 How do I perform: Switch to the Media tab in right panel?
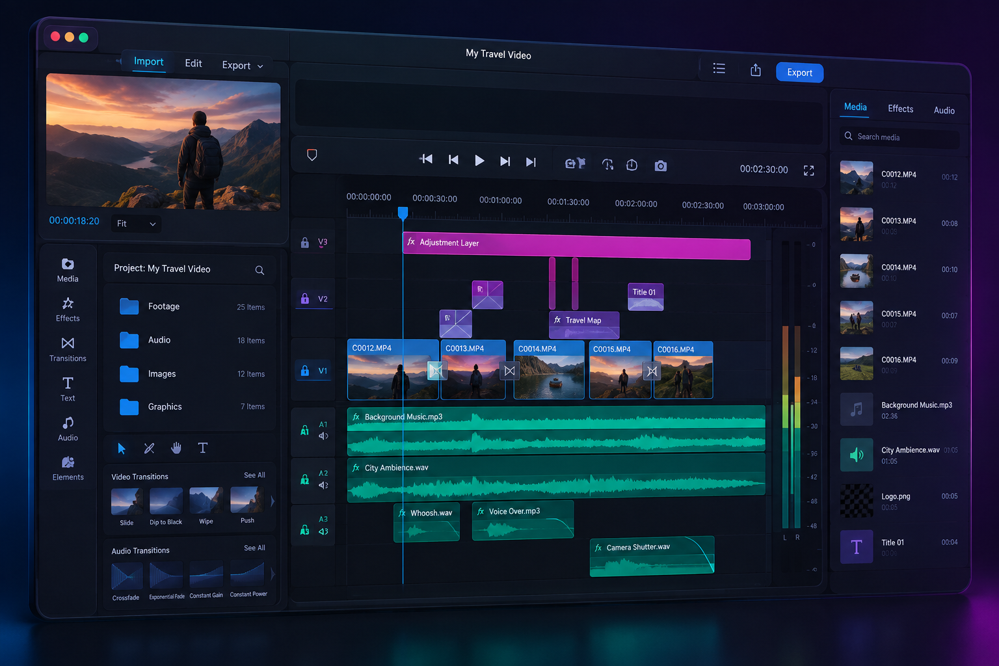(855, 107)
